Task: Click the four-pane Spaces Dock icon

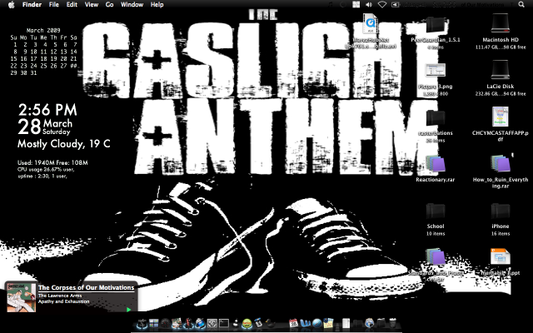Action: (153, 324)
